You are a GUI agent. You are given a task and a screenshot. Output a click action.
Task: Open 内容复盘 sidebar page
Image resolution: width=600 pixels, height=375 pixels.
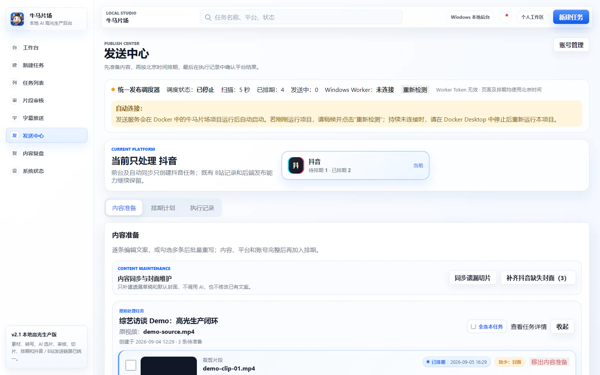46,153
